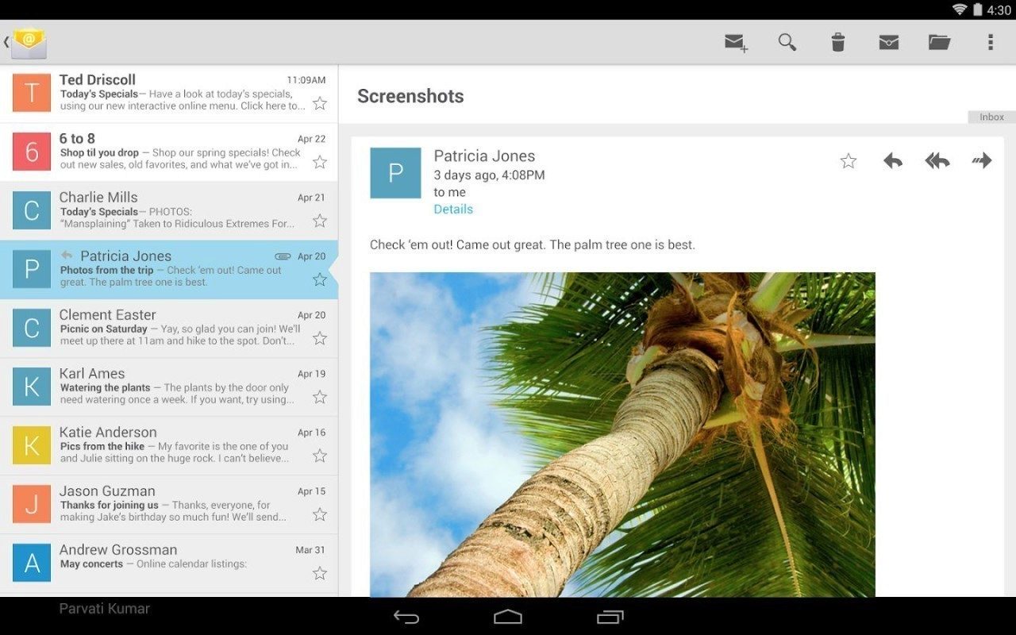Star the Clement Easter email
This screenshot has height=635, width=1016.
[x=320, y=338]
